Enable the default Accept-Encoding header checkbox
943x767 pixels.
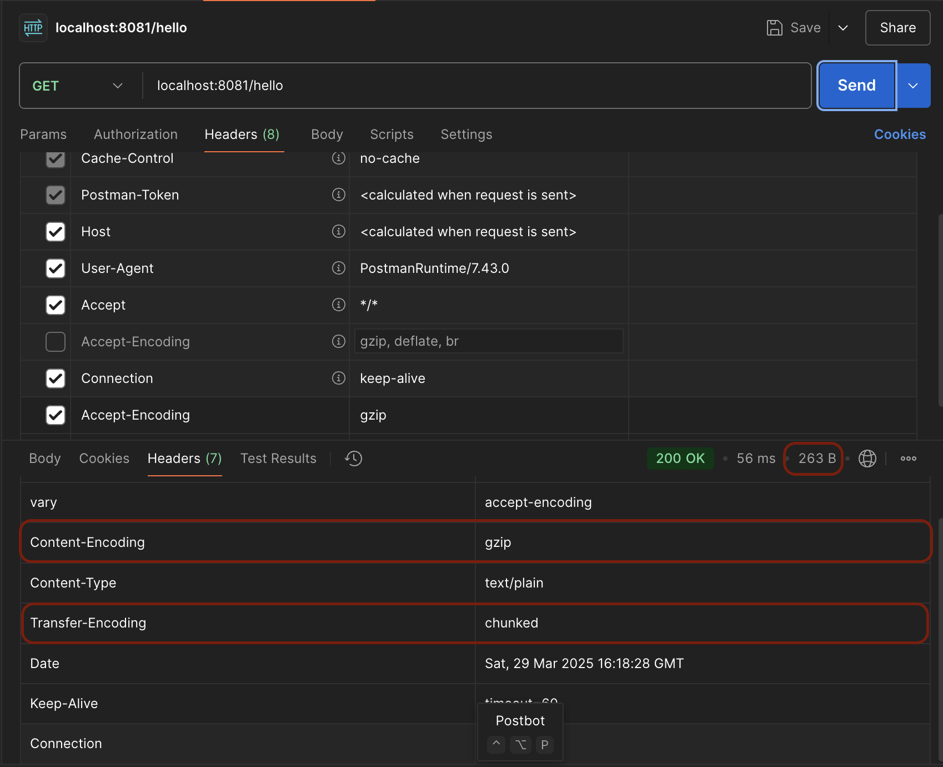point(56,342)
